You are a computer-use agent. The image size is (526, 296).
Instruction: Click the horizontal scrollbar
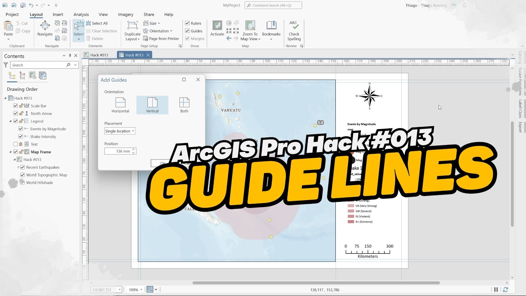pos(316,283)
